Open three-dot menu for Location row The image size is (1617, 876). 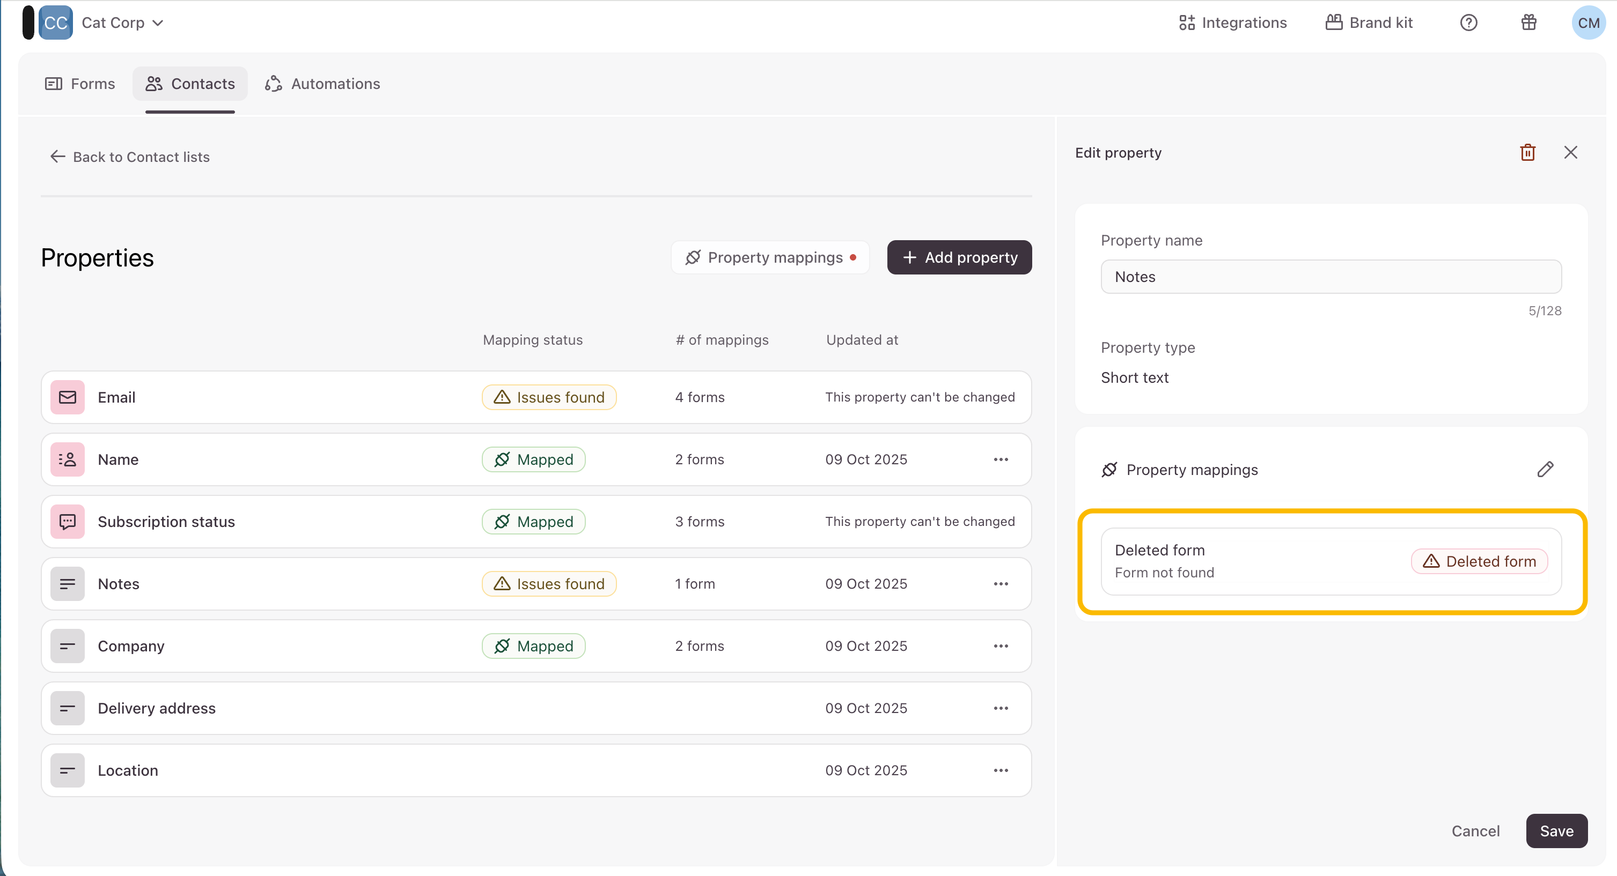pos(1001,770)
